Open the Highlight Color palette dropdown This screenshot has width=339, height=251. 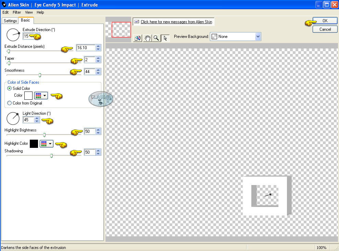pos(47,144)
